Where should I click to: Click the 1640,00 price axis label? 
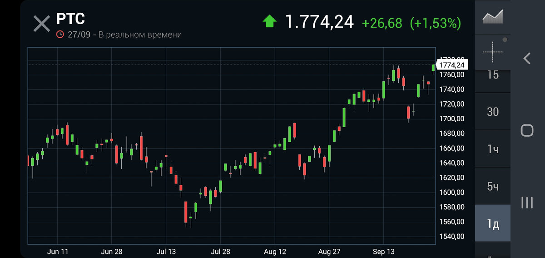451,163
